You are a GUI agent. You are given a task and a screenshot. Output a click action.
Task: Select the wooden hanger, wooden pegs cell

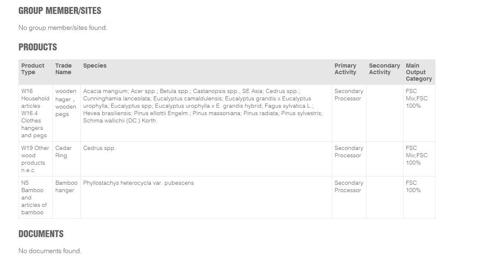coord(66,102)
